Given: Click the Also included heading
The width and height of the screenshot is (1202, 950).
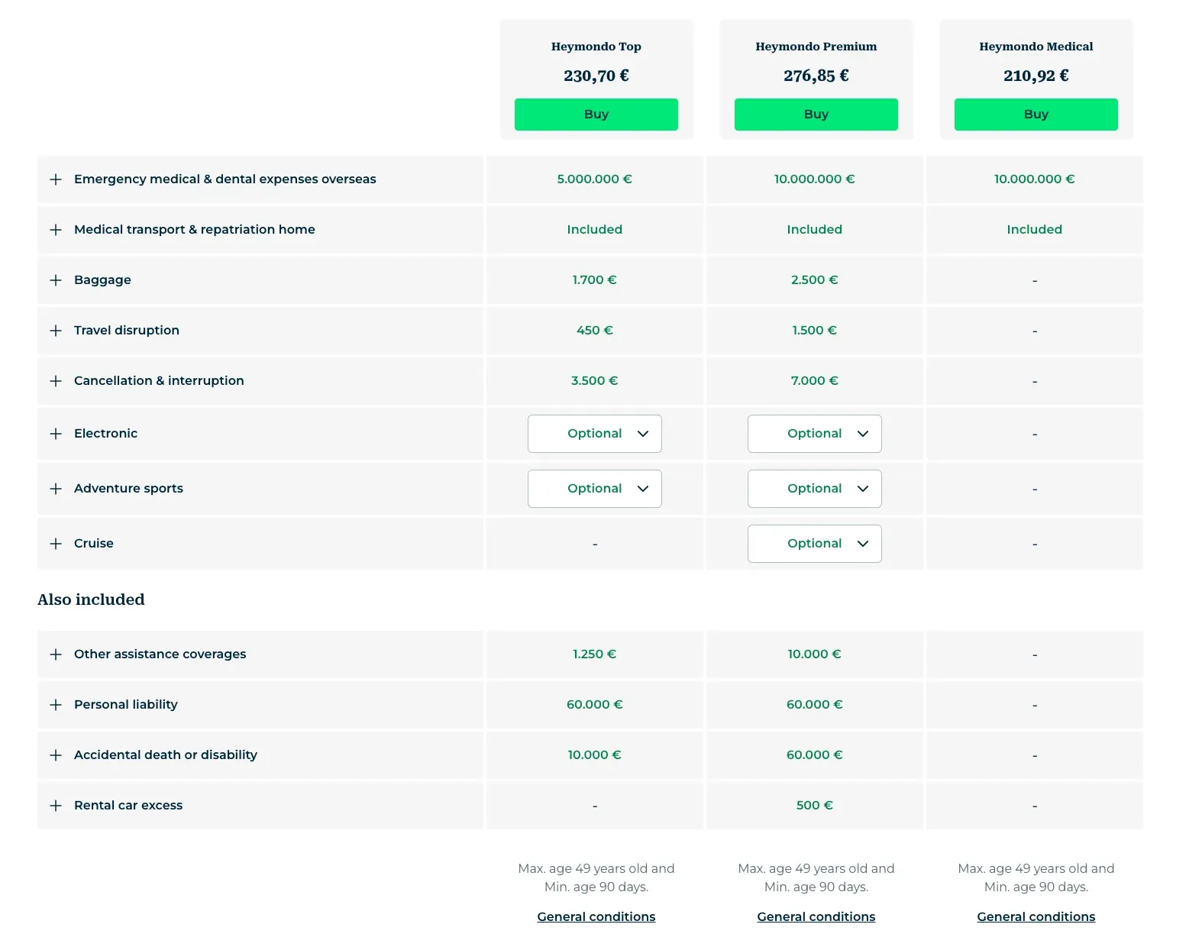Looking at the screenshot, I should point(91,599).
